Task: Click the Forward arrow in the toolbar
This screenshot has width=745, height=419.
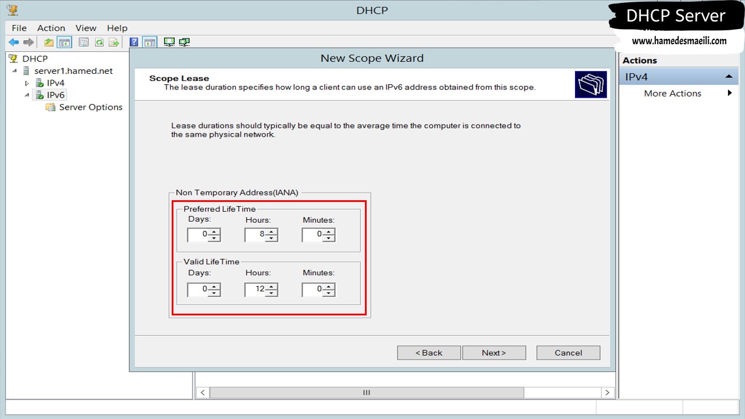Action: point(29,42)
